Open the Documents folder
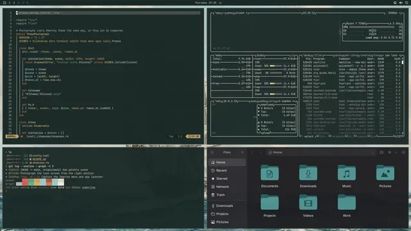Image resolution: width=411 pixels, height=231 pixels. click(270, 176)
